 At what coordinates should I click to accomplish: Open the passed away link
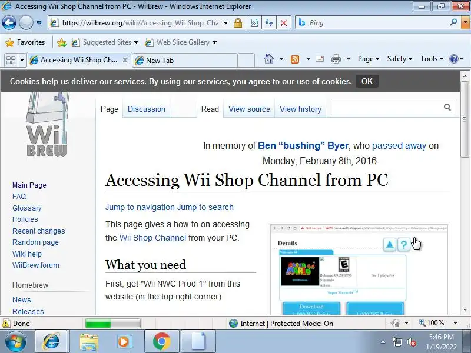click(399, 145)
